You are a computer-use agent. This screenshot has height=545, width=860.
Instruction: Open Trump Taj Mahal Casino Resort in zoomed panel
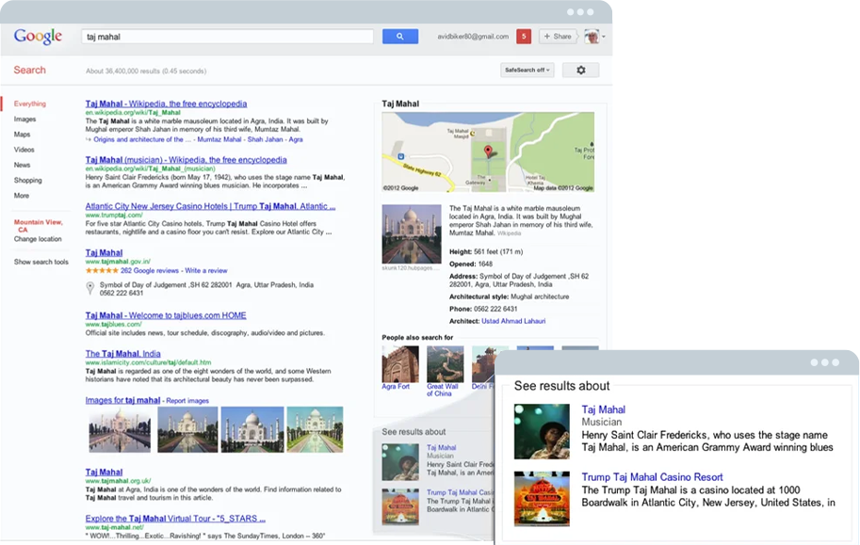click(652, 477)
